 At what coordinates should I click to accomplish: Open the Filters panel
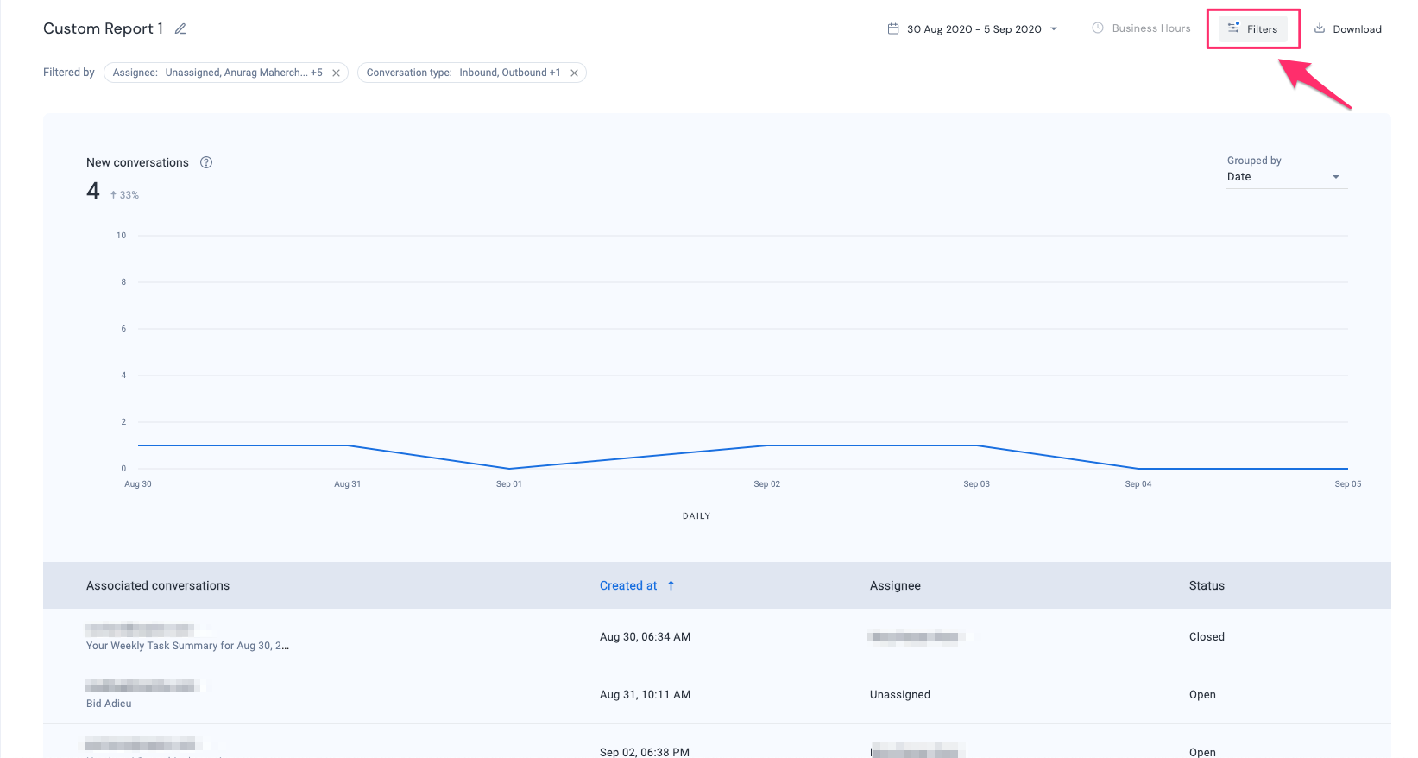[1253, 28]
